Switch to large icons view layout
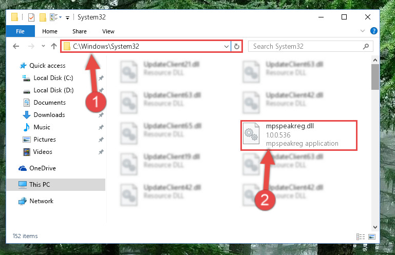 372,237
